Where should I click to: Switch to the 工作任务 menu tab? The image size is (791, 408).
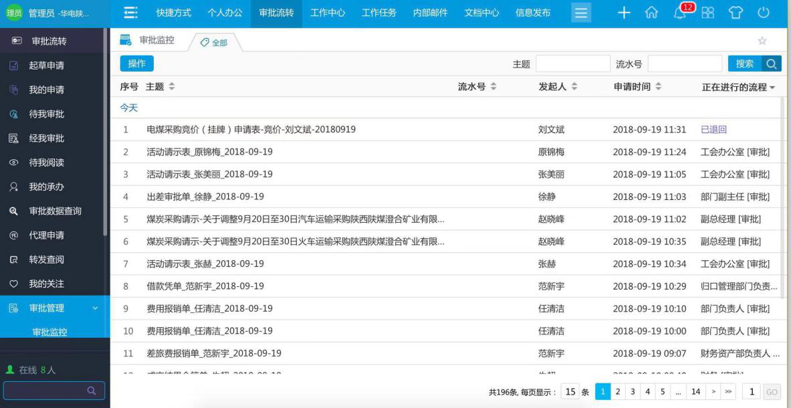pyautogui.click(x=378, y=11)
